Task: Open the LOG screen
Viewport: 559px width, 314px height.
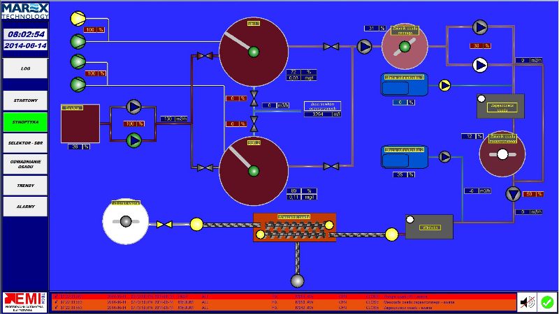Action: (24, 68)
